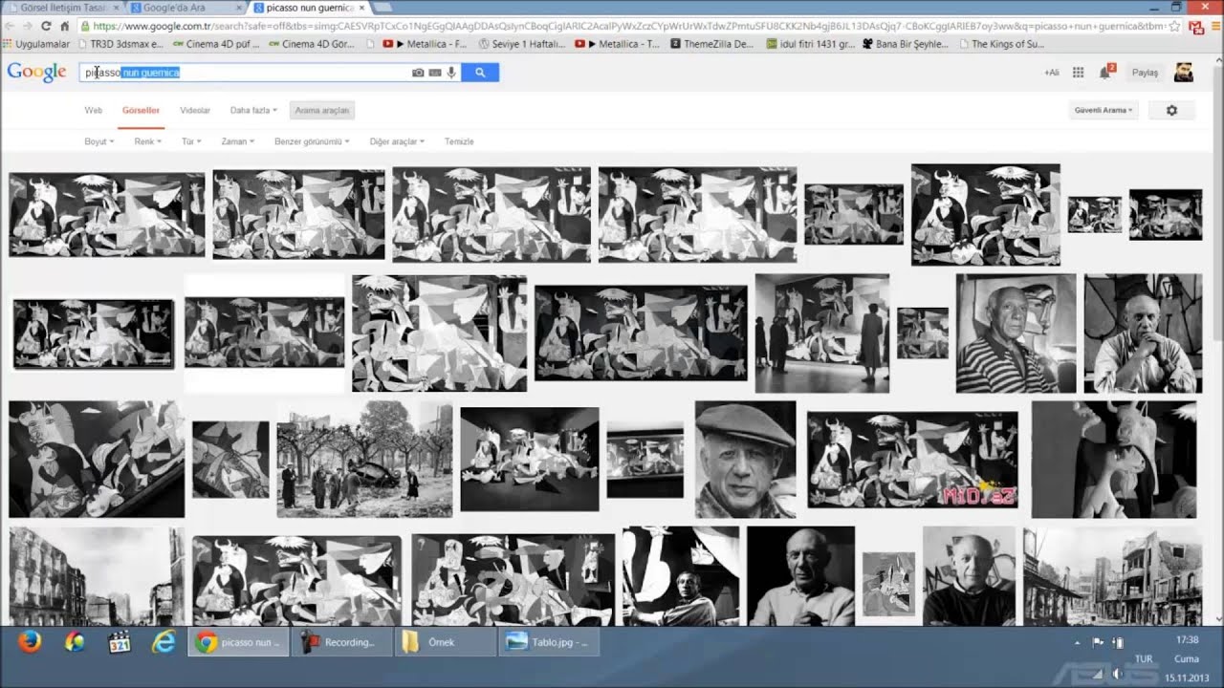Open the Bana Bir Şeyhle... bookmark

click(905, 44)
